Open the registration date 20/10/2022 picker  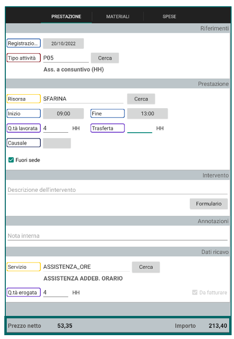click(63, 43)
